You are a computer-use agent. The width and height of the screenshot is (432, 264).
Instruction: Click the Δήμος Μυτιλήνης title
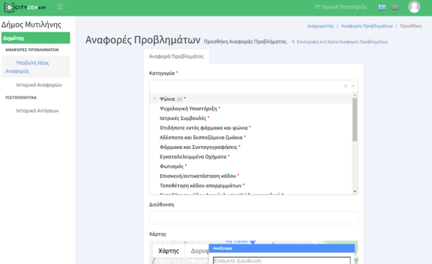pyautogui.click(x=32, y=24)
